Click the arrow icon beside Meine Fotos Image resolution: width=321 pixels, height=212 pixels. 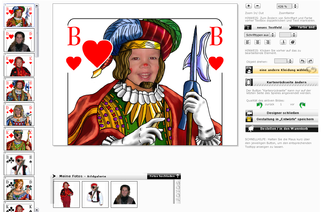pos(54,176)
